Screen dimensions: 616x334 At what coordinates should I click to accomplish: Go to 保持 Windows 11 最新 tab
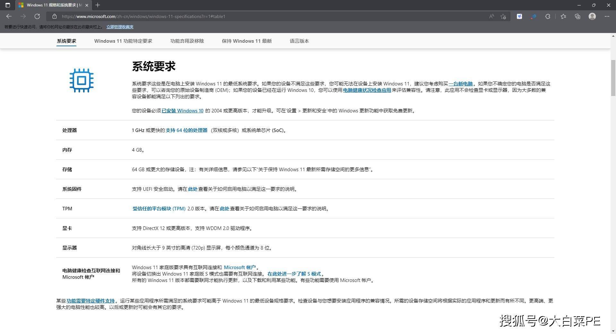[247, 41]
